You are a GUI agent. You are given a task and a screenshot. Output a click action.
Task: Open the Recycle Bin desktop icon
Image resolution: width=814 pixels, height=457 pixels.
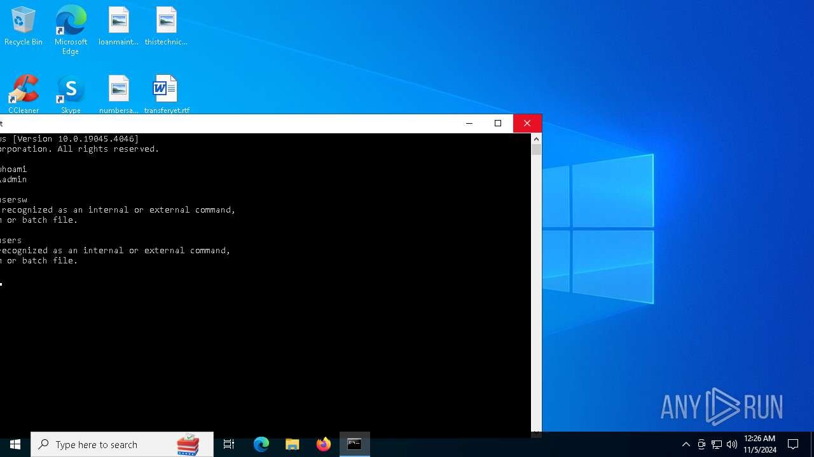(x=24, y=26)
